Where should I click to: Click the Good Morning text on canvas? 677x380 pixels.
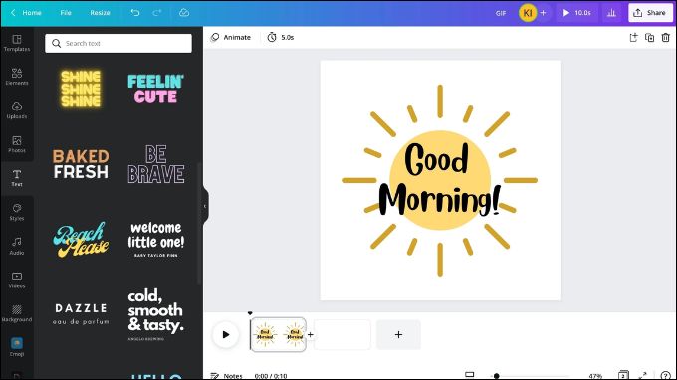pyautogui.click(x=440, y=179)
